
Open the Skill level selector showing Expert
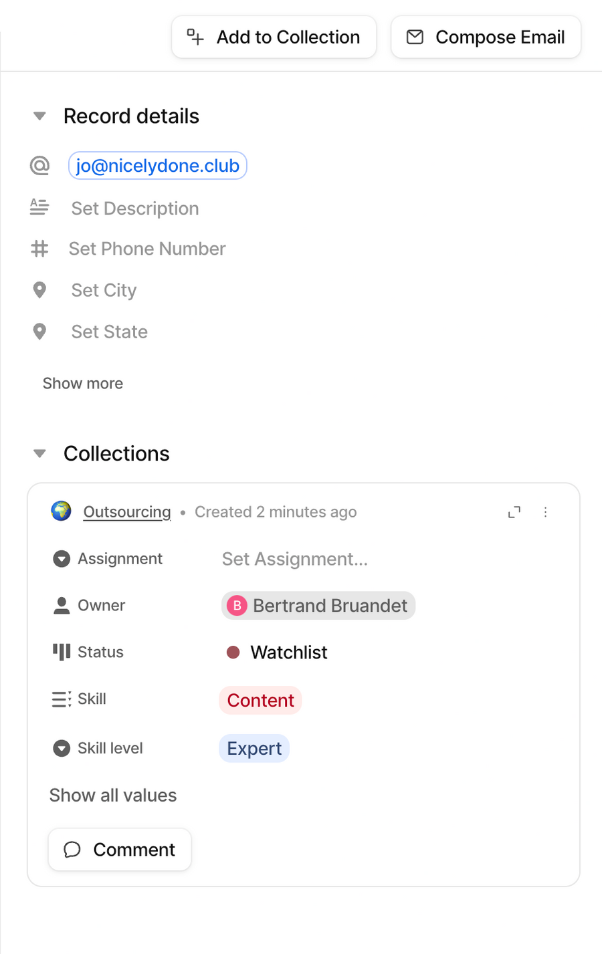coord(254,748)
